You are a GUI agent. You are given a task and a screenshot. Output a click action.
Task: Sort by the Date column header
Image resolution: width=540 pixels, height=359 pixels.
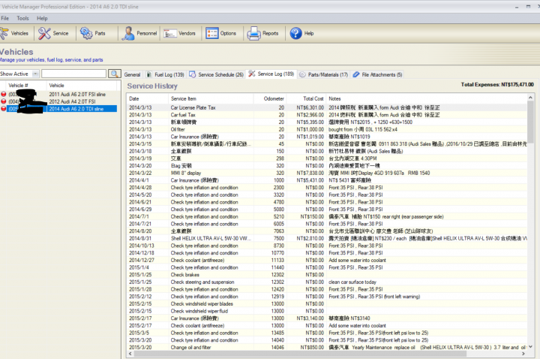[148, 98]
